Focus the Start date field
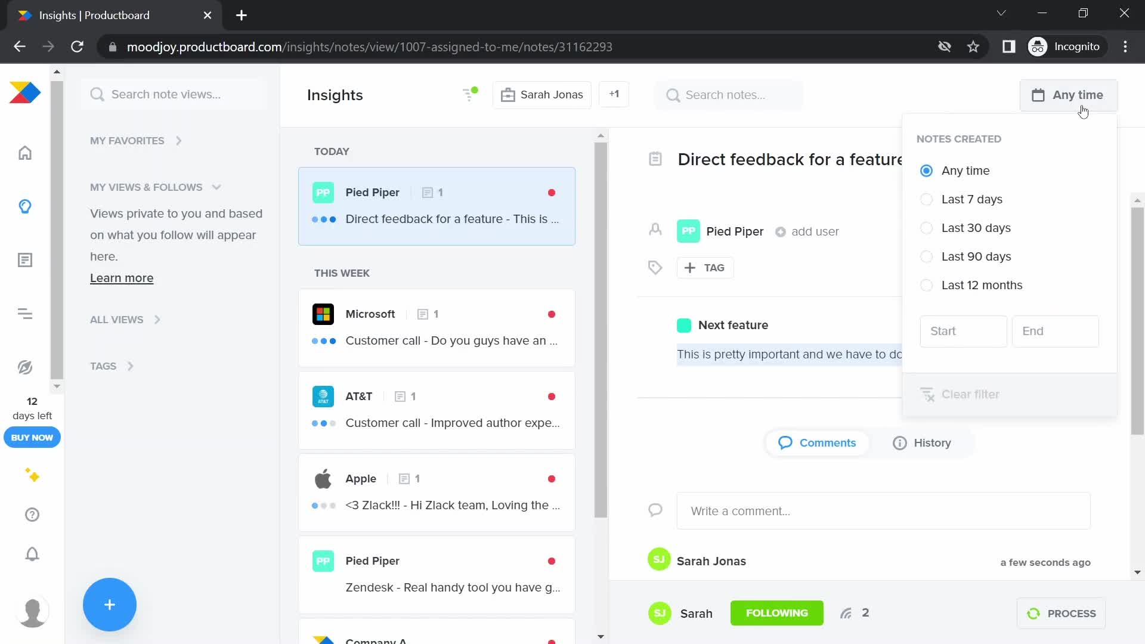This screenshot has height=644, width=1145. pos(963,332)
